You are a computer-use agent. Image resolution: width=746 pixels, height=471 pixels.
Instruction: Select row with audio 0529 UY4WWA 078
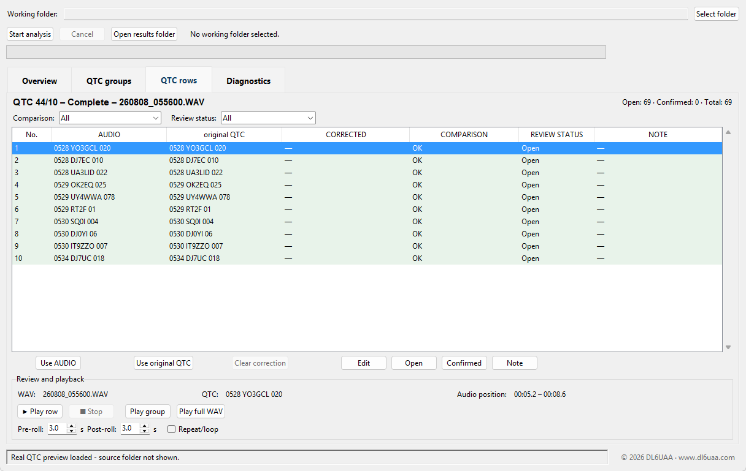point(367,197)
